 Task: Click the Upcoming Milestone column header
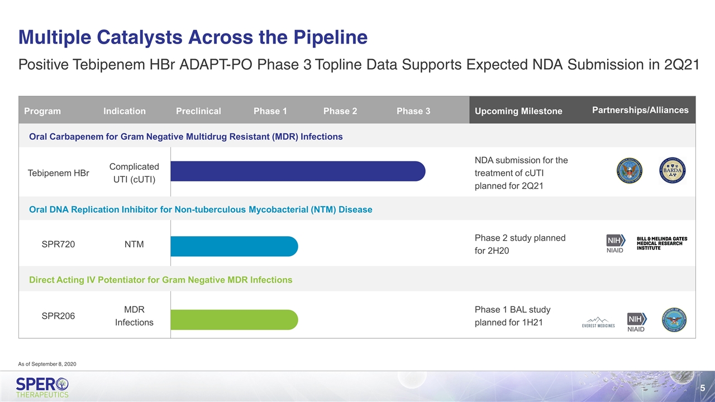point(518,111)
